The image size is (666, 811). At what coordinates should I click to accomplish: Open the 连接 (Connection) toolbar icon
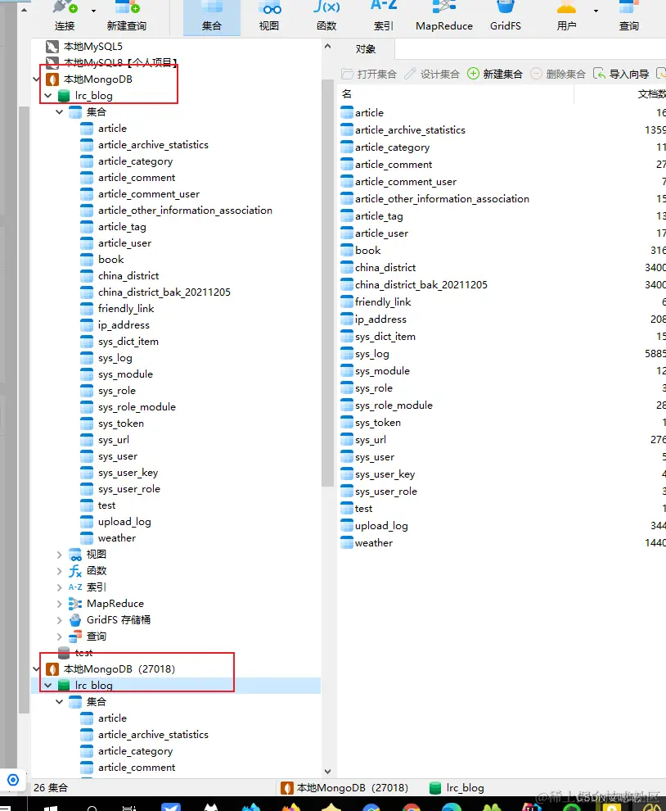[x=65, y=16]
